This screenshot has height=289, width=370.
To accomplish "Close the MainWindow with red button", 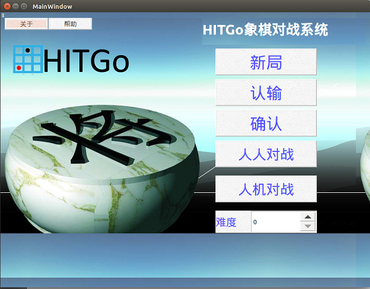I will click(x=7, y=6).
